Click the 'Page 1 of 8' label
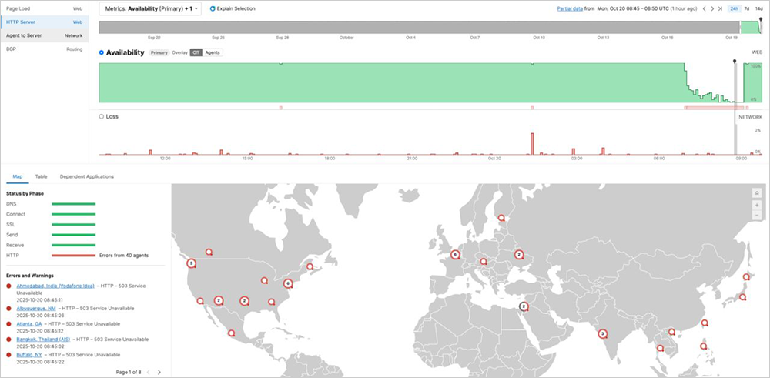 pyautogui.click(x=129, y=372)
